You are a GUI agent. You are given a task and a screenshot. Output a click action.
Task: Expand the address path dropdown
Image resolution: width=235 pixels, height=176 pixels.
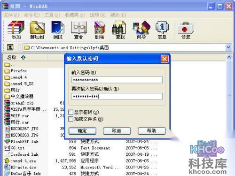tap(228, 47)
